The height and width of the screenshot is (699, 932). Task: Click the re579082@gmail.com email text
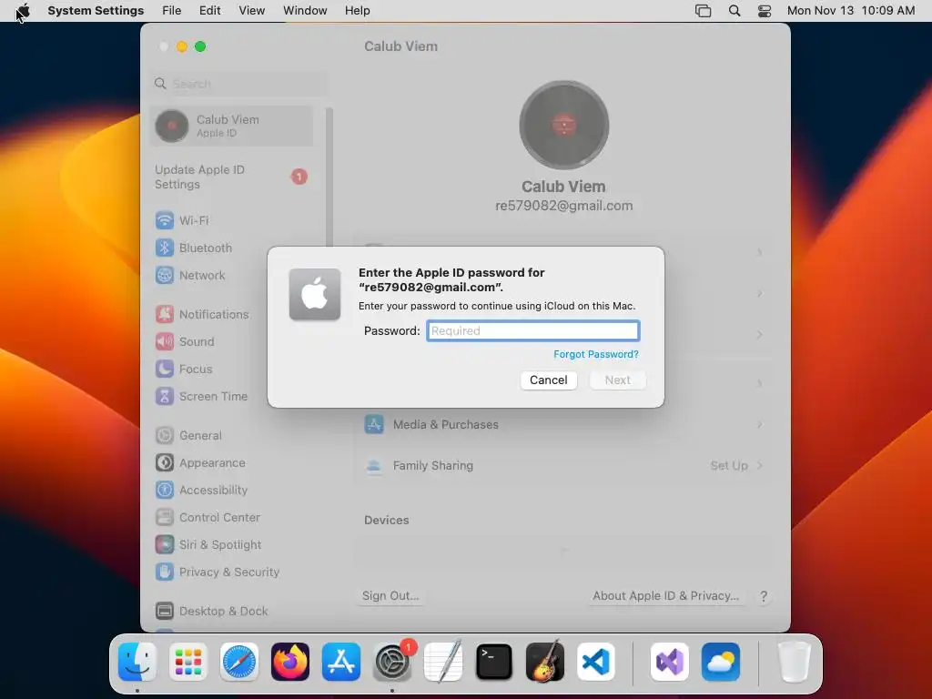(x=563, y=206)
